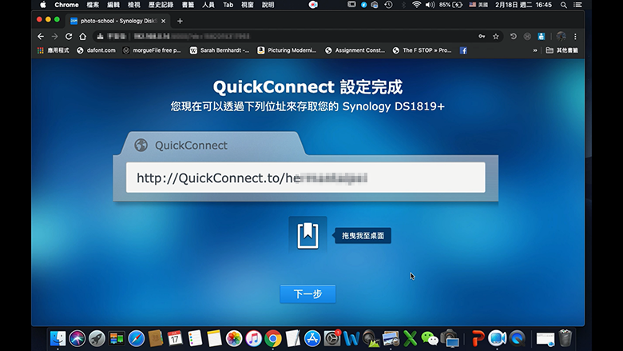Open Photos in the Dock

coord(234,339)
